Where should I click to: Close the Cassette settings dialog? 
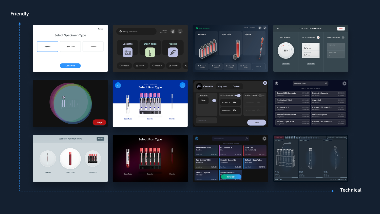pos(265,83)
